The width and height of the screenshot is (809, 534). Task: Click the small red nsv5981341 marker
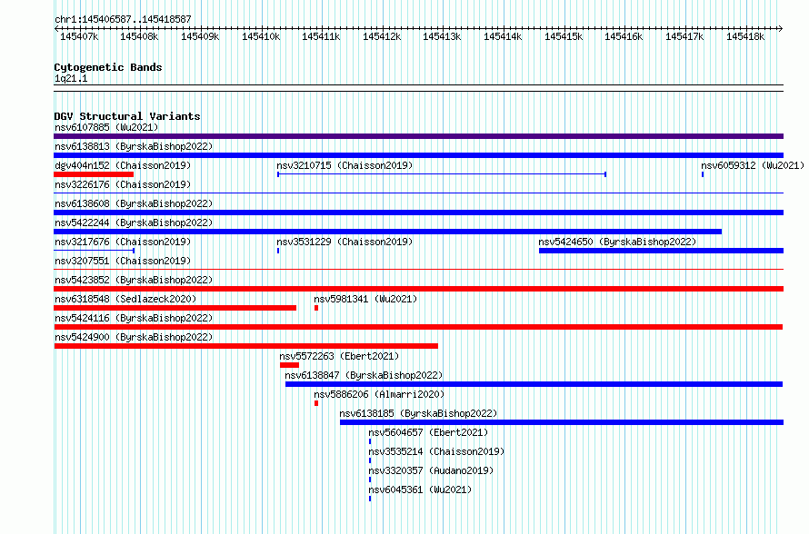click(316, 308)
